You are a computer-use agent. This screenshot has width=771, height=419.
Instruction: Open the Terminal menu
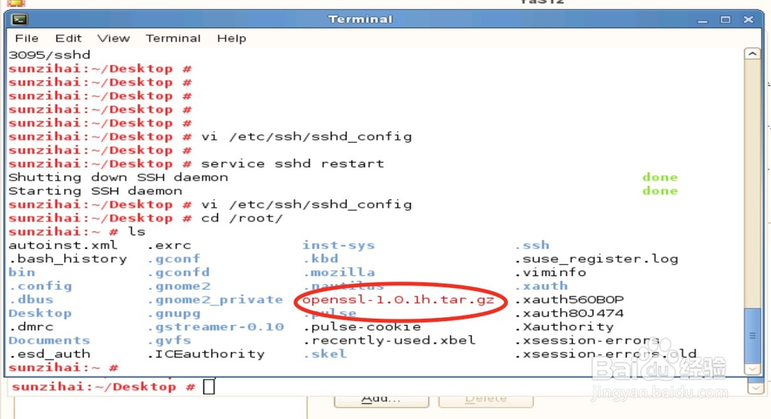tap(173, 39)
